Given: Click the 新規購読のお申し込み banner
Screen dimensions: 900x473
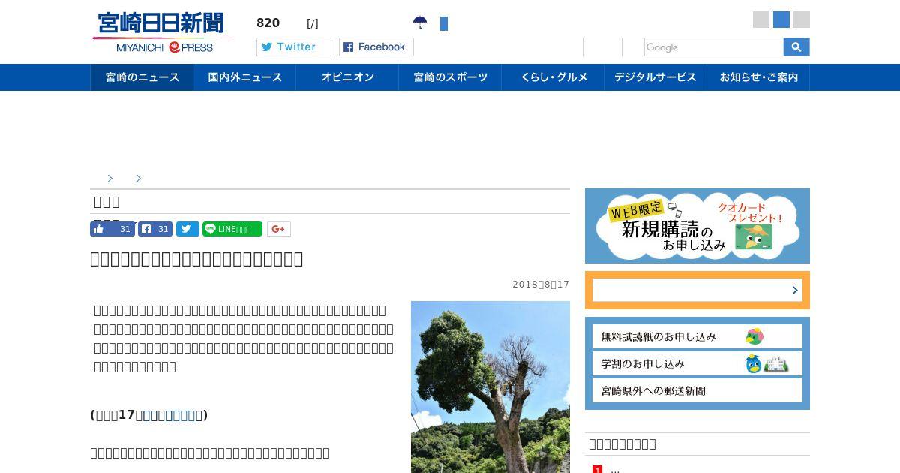Looking at the screenshot, I should click(x=697, y=226).
